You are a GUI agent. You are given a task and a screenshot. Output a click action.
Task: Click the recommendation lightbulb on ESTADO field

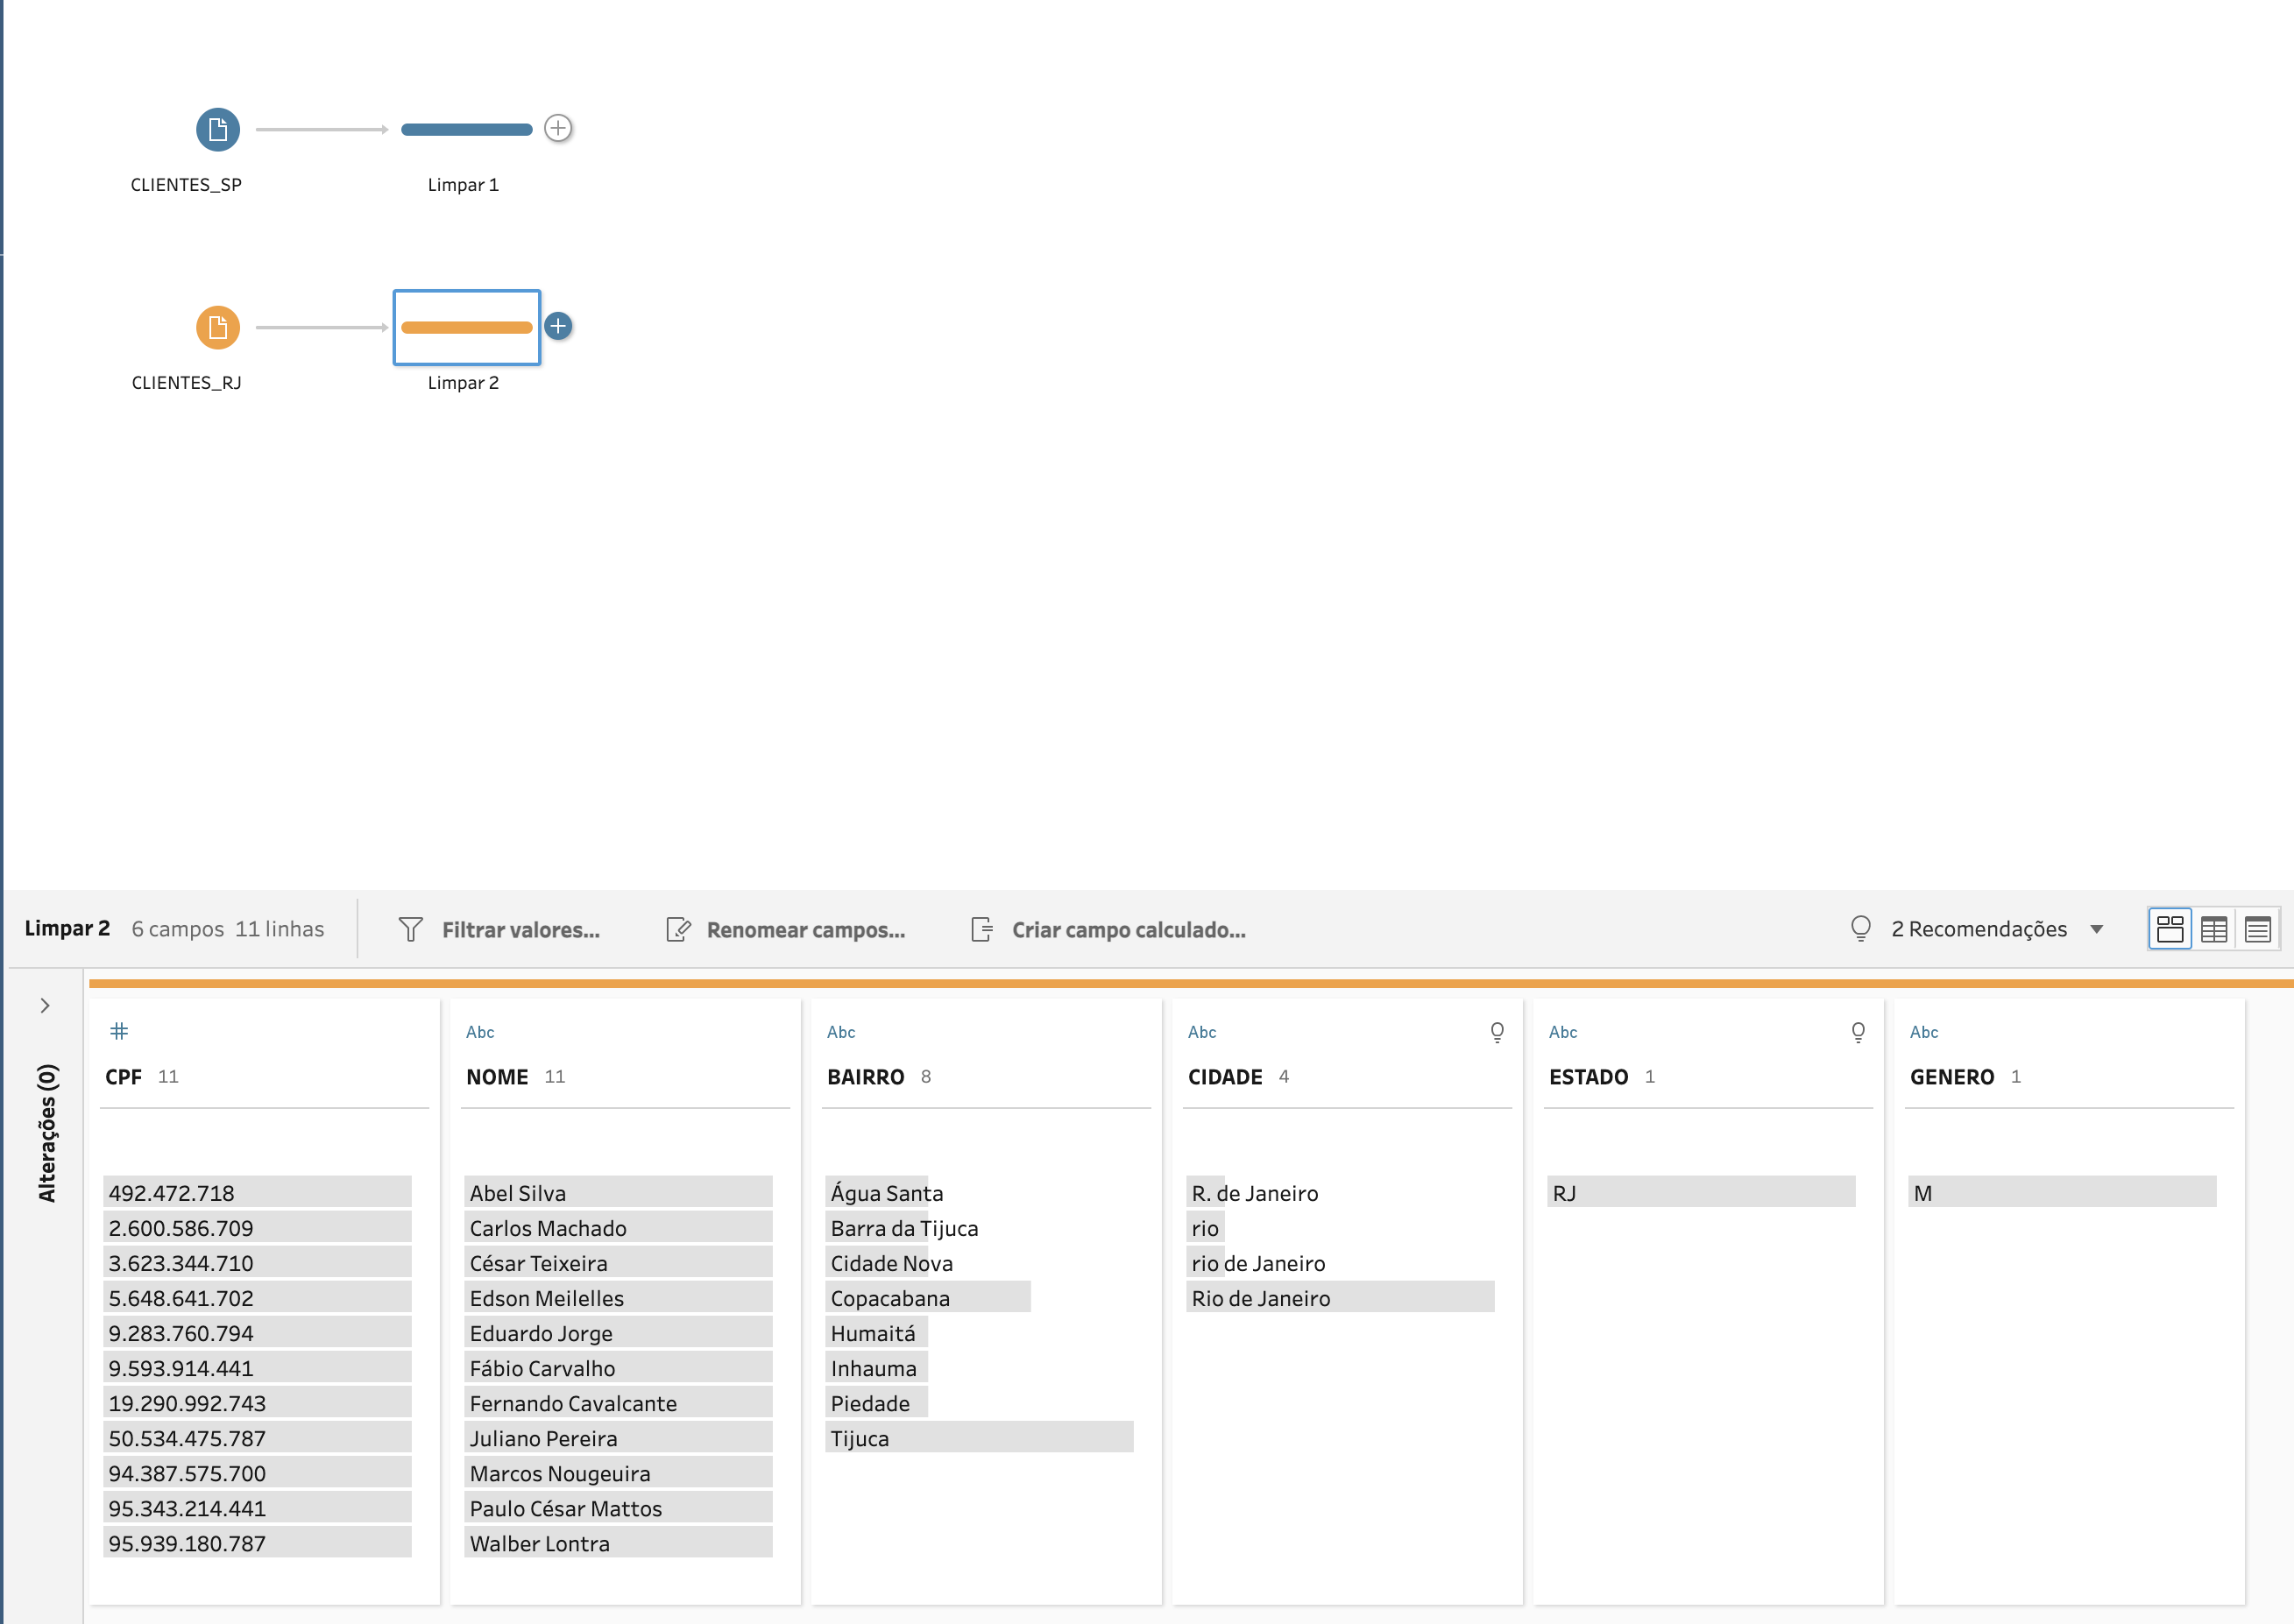[x=1857, y=1033]
